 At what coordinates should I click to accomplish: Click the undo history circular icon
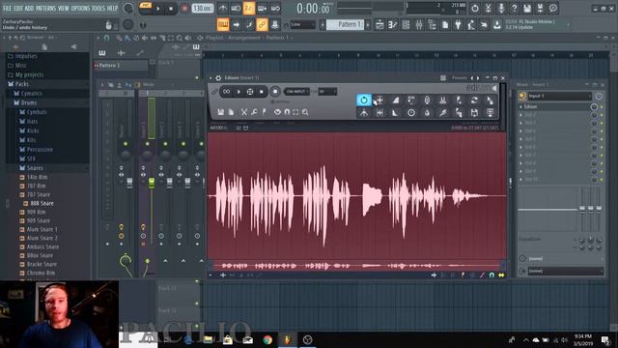475,8
